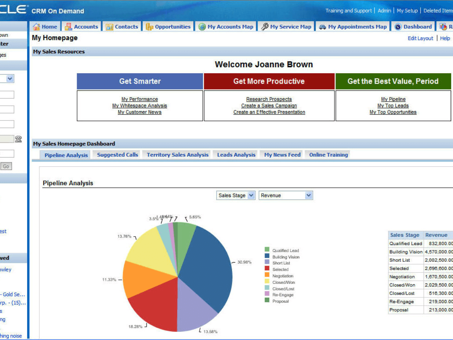Image resolution: width=453 pixels, height=340 pixels.
Task: Click the Opportunities coins icon
Action: pos(149,27)
